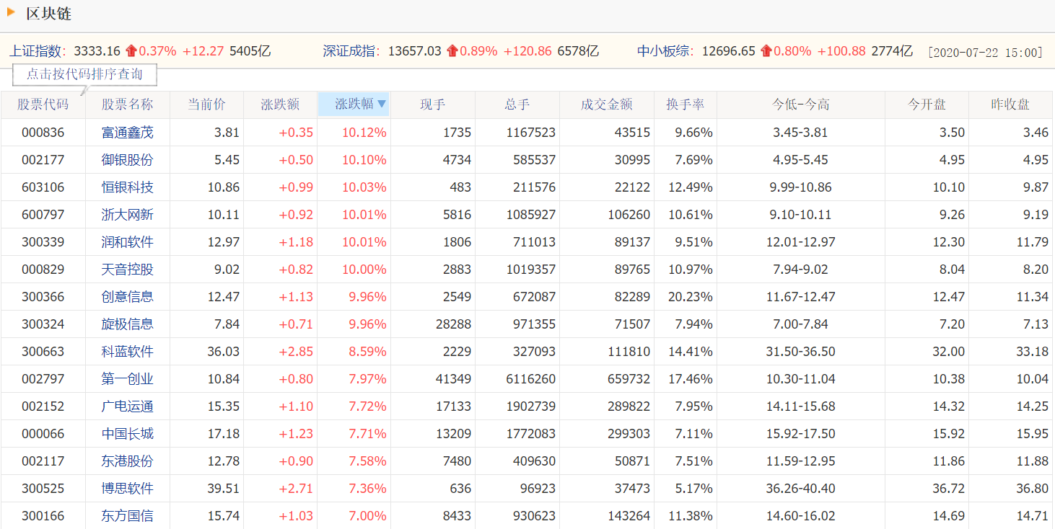Sort by 现手 column header

click(433, 105)
